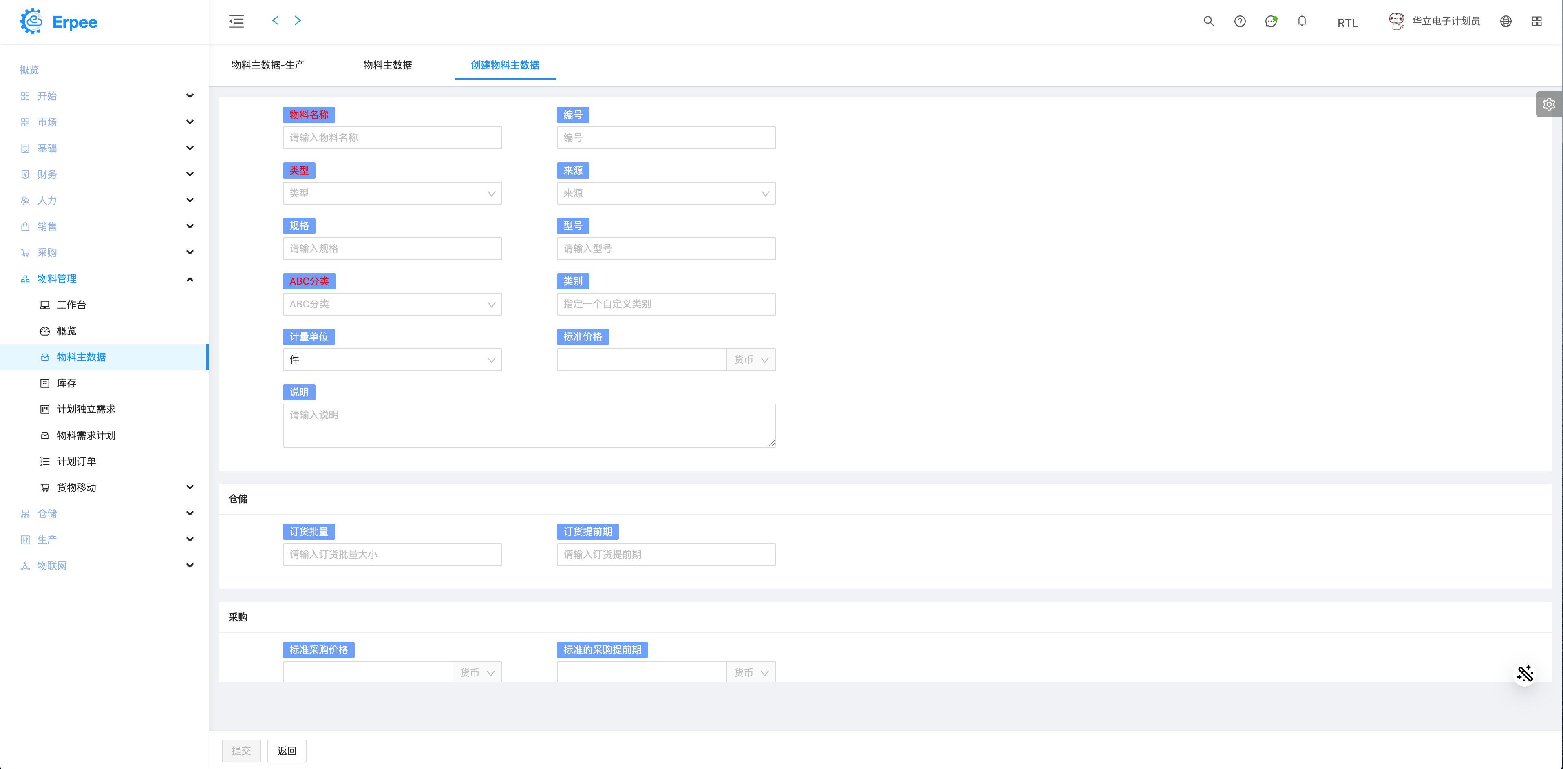Select 库存 in the sidebar
The height and width of the screenshot is (769, 1563).
tap(67, 383)
